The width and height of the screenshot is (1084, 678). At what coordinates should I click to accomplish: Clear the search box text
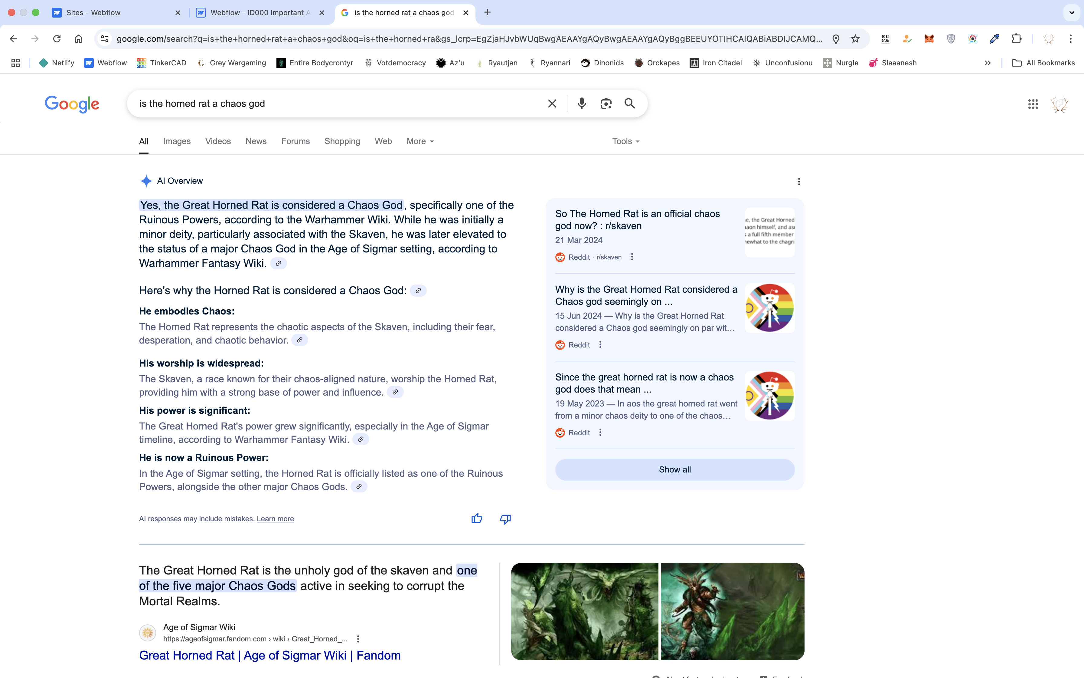[x=552, y=104]
